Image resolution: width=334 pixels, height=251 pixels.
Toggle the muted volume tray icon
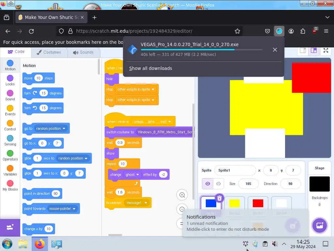[275, 244]
